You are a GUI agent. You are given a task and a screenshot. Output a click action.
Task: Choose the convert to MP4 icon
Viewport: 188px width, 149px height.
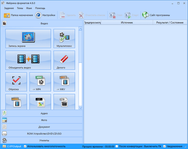[x=40, y=82]
